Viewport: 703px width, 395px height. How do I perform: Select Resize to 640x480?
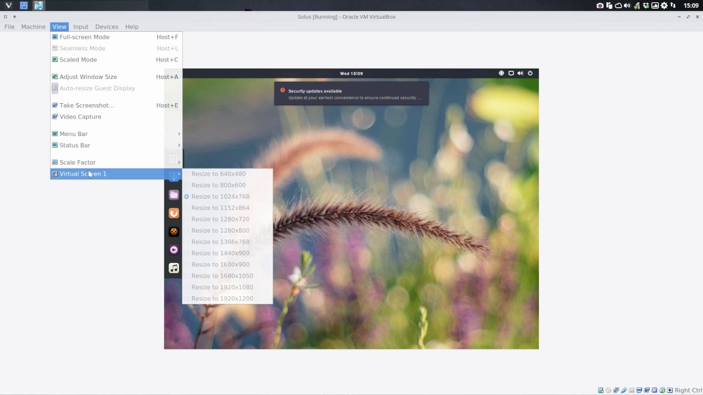(227, 174)
